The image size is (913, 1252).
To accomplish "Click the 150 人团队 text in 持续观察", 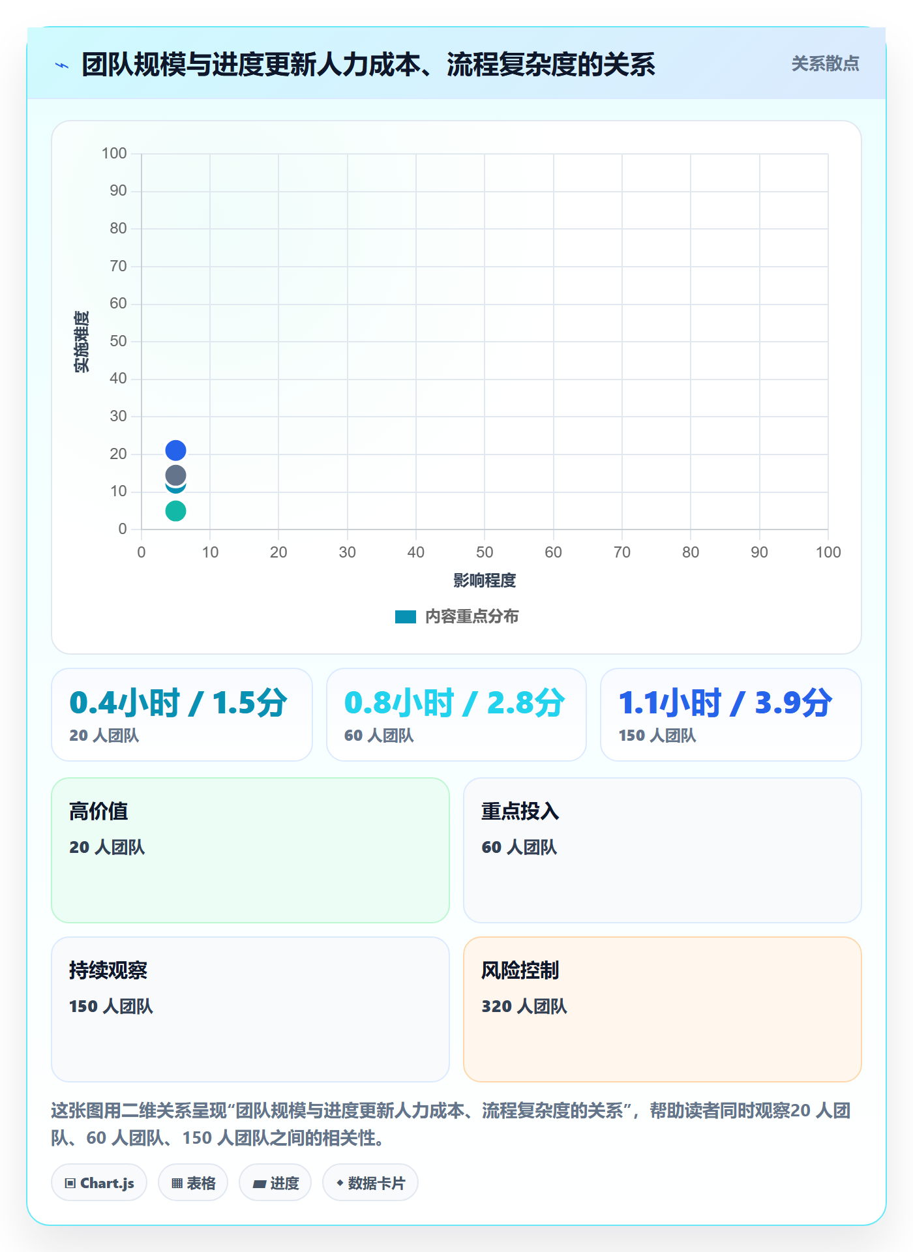I will 111,1006.
